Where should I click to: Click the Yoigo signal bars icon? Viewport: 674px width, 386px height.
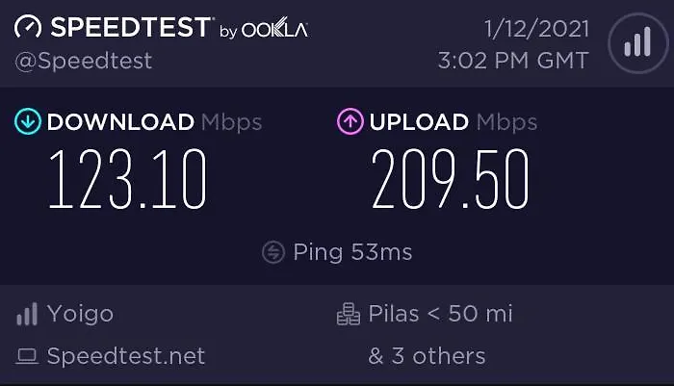[x=28, y=314]
